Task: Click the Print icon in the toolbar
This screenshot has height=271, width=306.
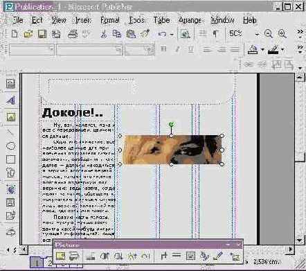Action: point(73,34)
